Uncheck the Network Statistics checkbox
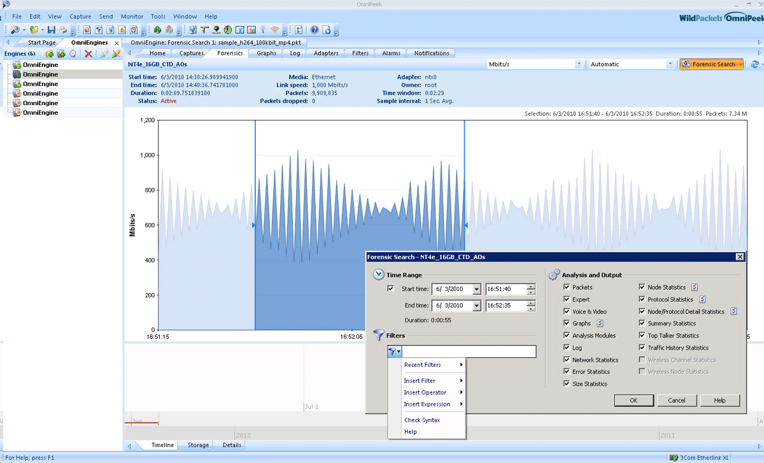 (x=567, y=360)
